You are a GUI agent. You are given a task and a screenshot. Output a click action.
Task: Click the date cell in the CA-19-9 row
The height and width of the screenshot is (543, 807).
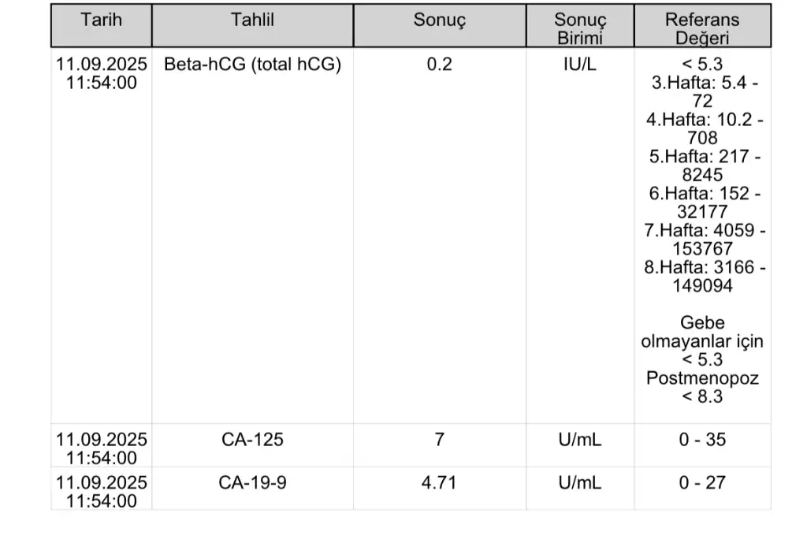102,491
